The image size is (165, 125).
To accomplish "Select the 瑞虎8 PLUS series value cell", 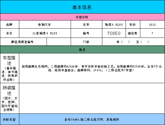I will [114, 25].
